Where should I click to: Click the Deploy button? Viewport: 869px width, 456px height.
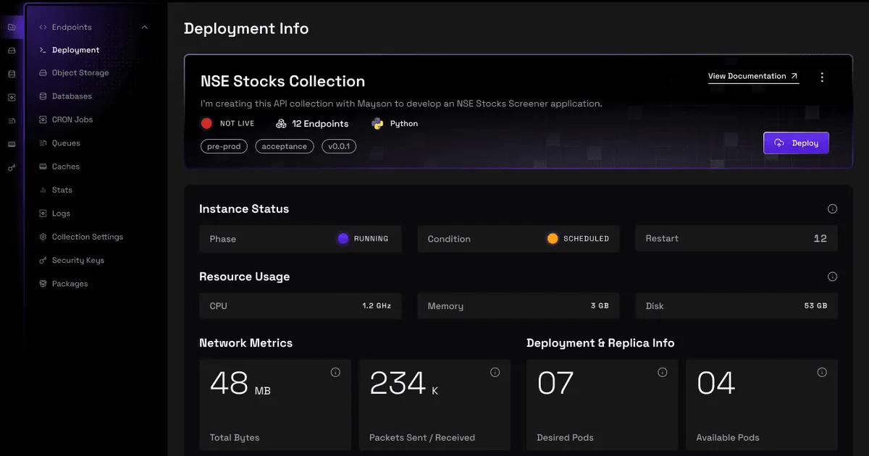(796, 143)
